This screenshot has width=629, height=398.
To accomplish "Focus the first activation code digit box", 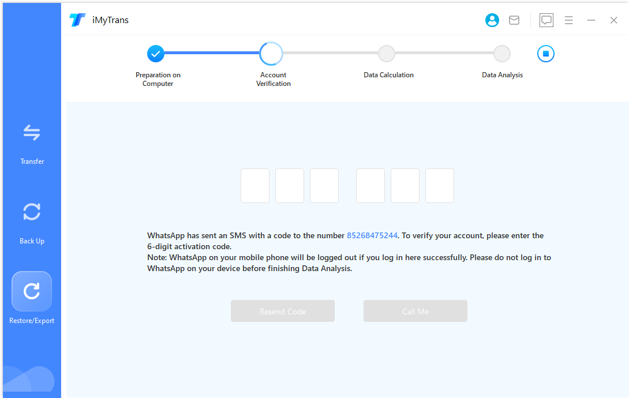I will (255, 186).
